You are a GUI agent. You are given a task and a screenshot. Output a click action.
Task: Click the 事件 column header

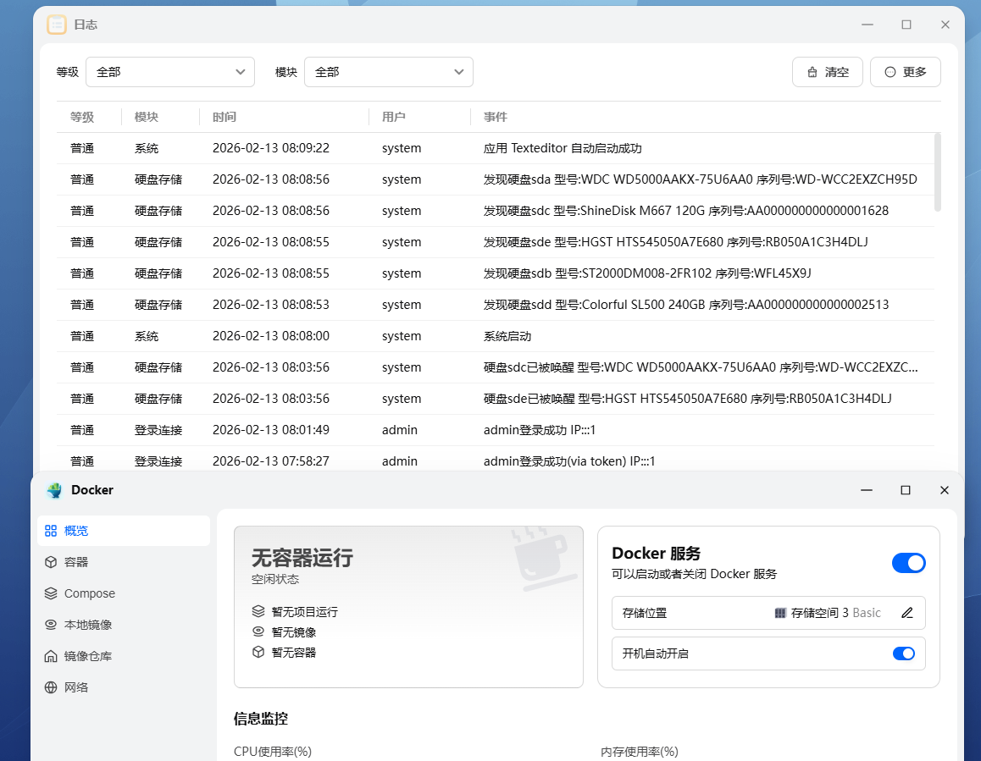(x=496, y=117)
